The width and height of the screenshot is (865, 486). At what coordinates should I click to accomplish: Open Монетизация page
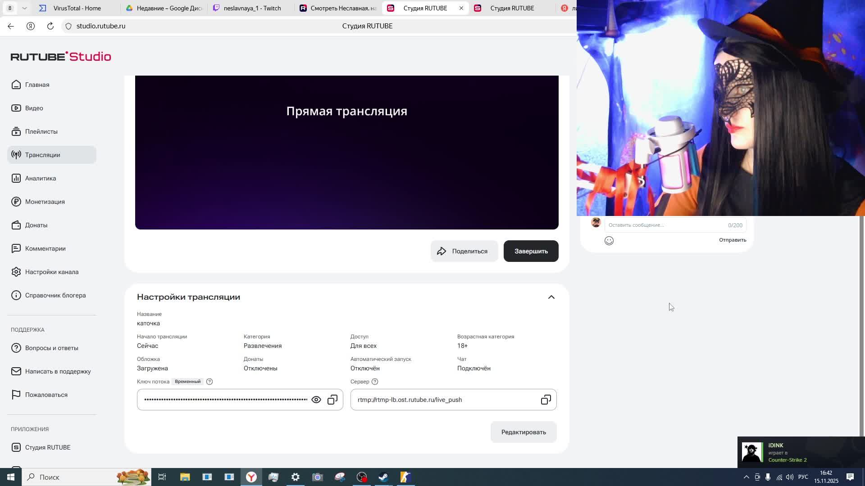[45, 202]
